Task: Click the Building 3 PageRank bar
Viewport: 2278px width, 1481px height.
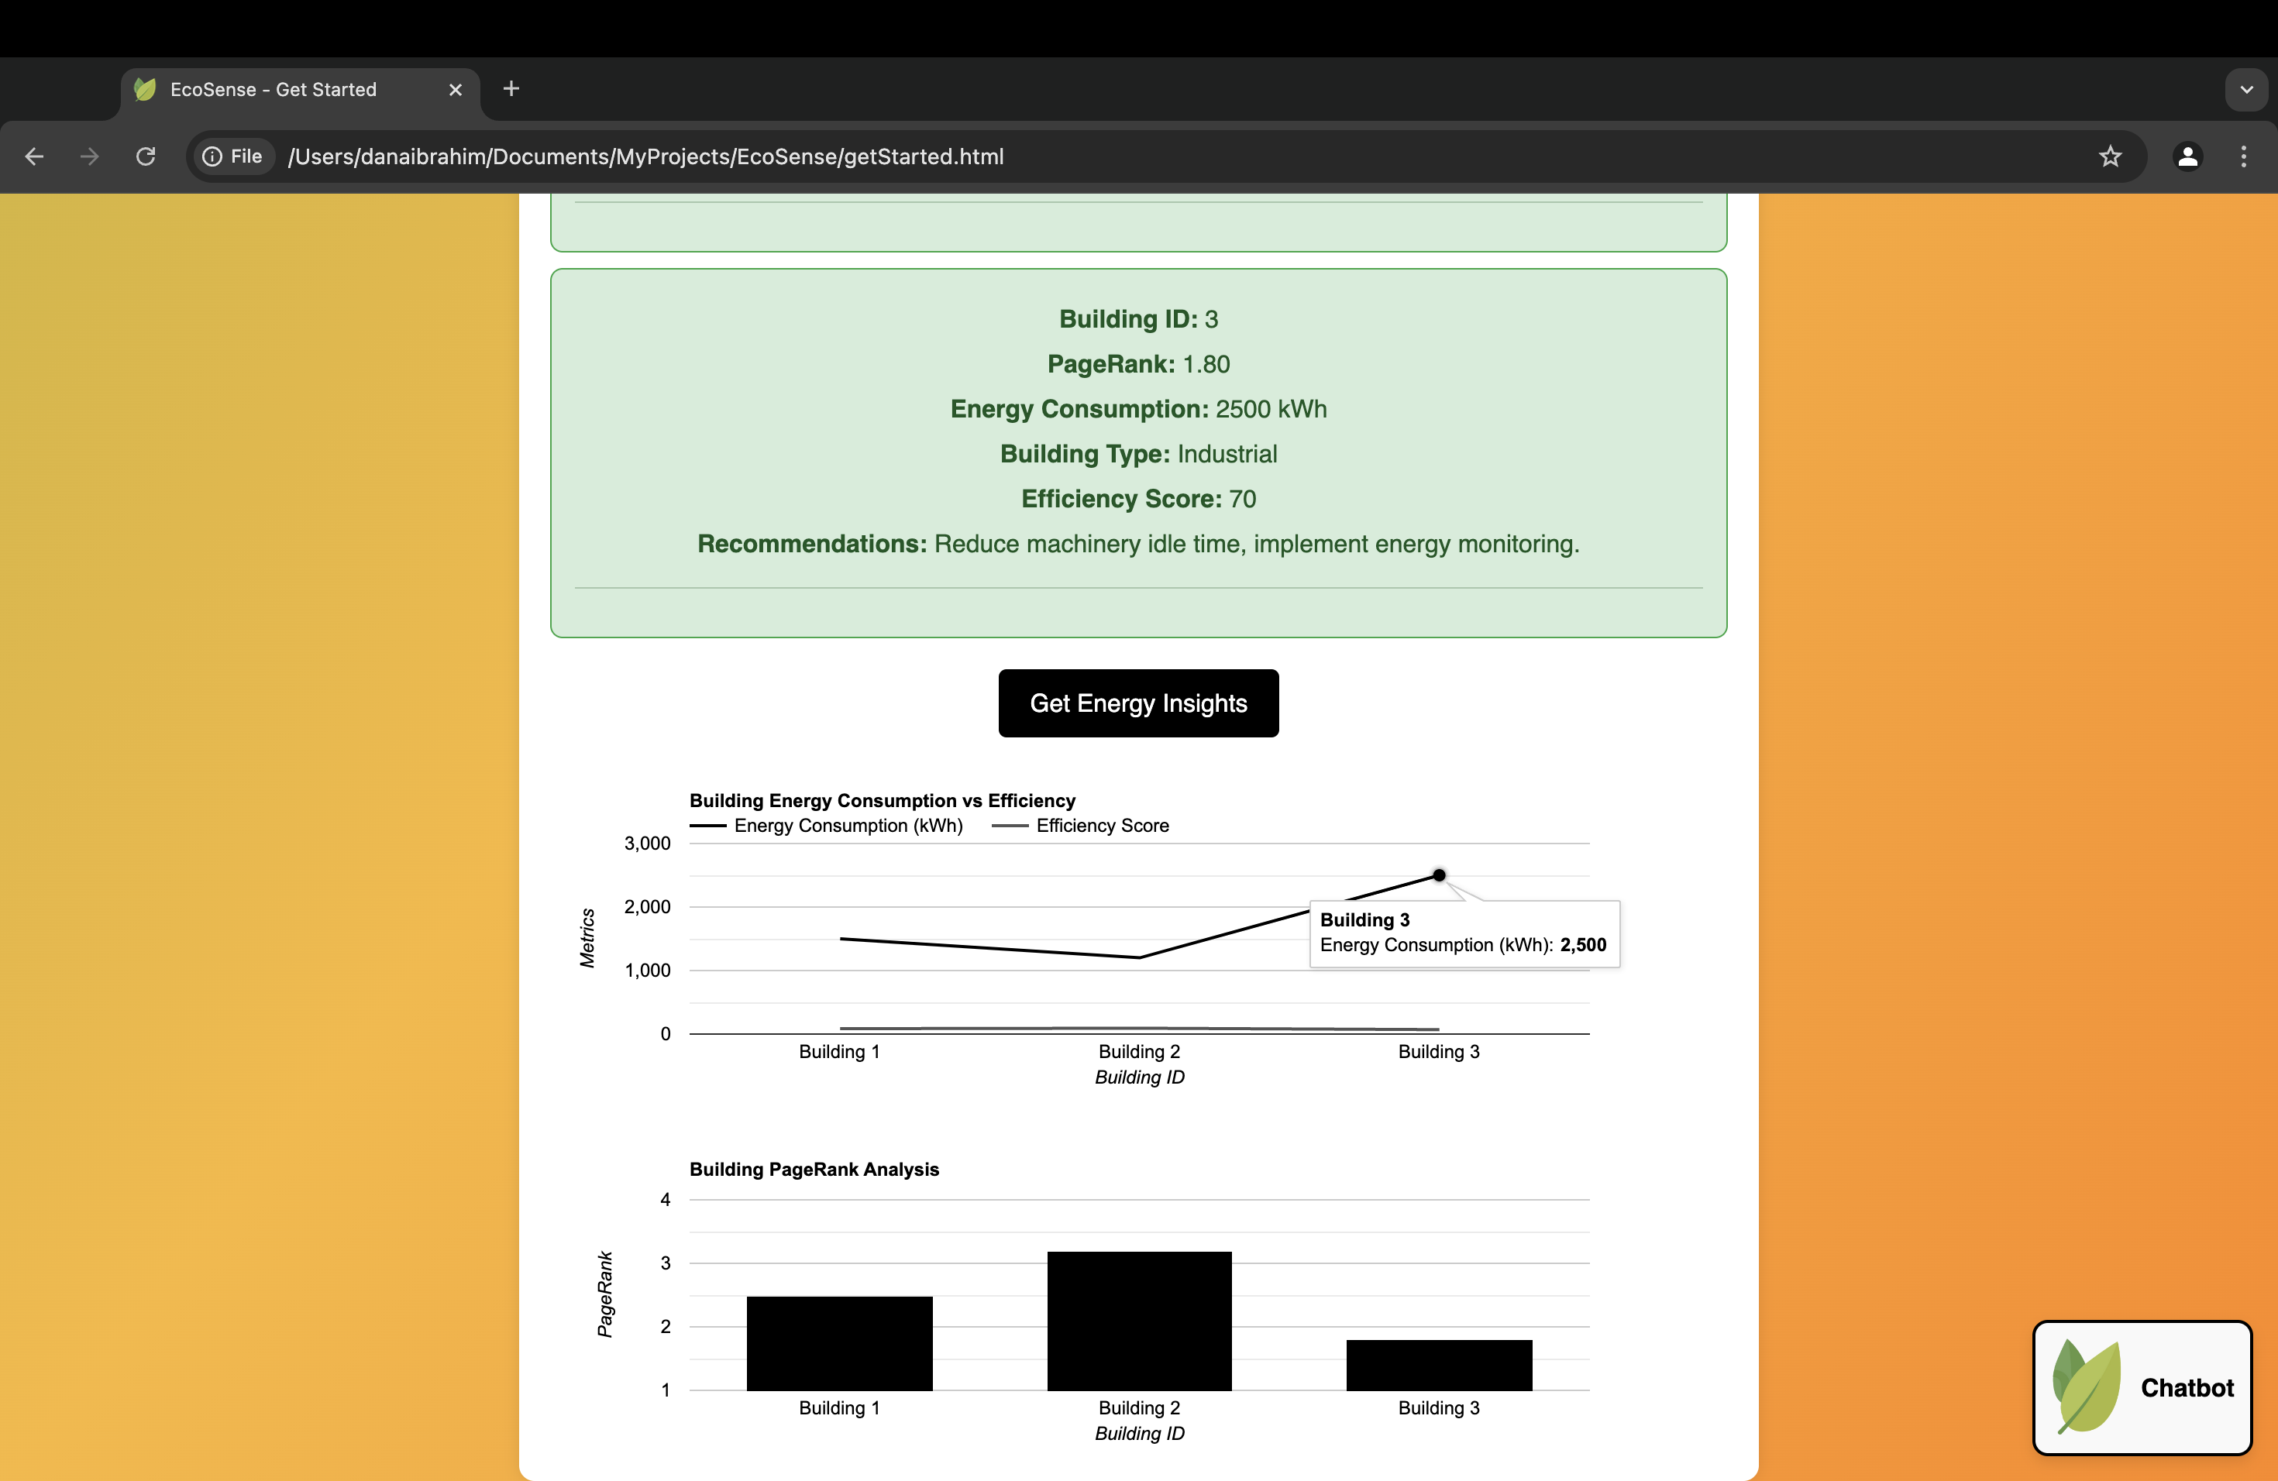Action: pos(1439,1366)
